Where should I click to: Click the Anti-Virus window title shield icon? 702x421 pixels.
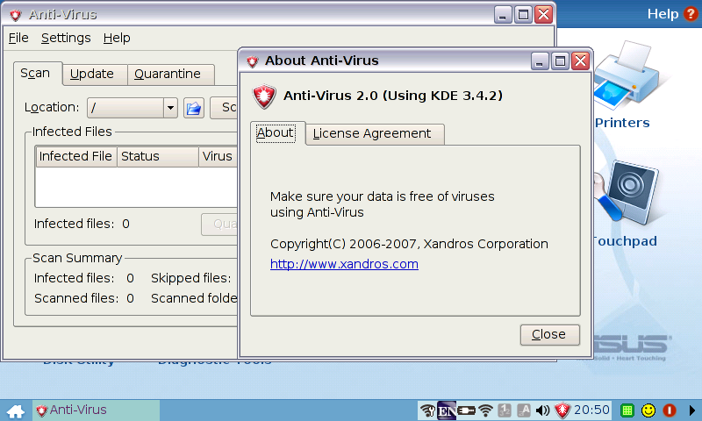pyautogui.click(x=16, y=15)
